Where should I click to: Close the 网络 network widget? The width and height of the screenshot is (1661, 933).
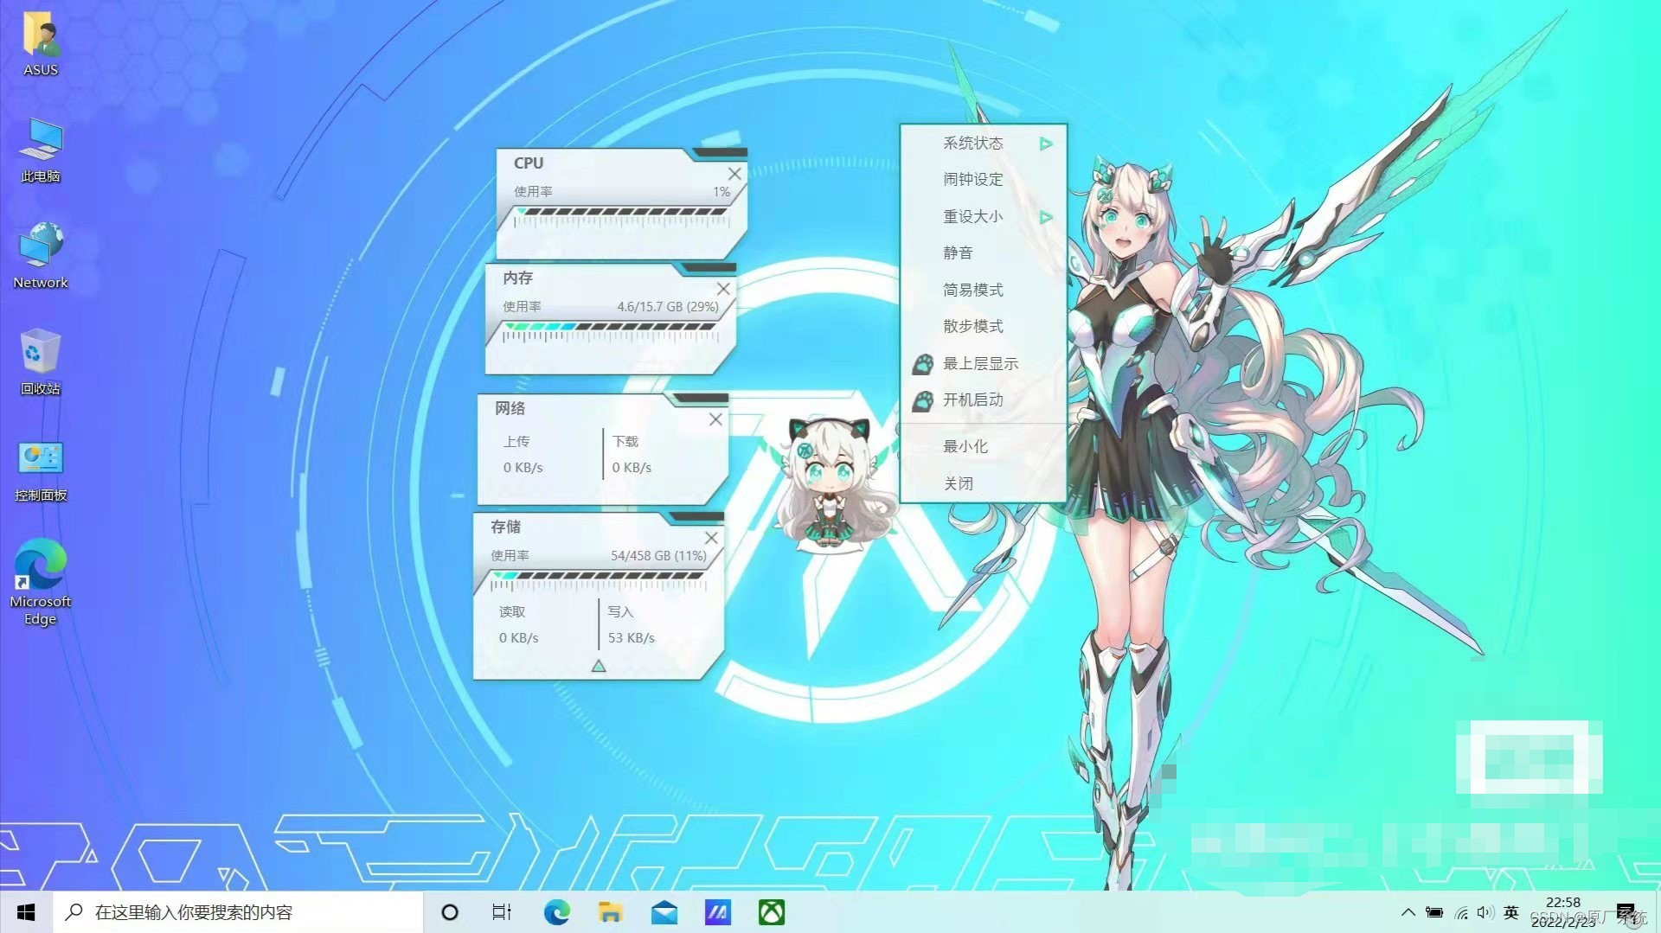tap(715, 419)
